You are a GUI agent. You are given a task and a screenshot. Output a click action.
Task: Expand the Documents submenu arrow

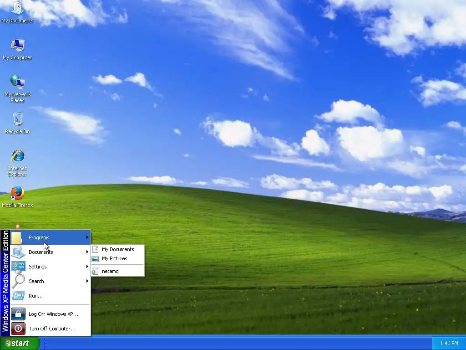[87, 252]
